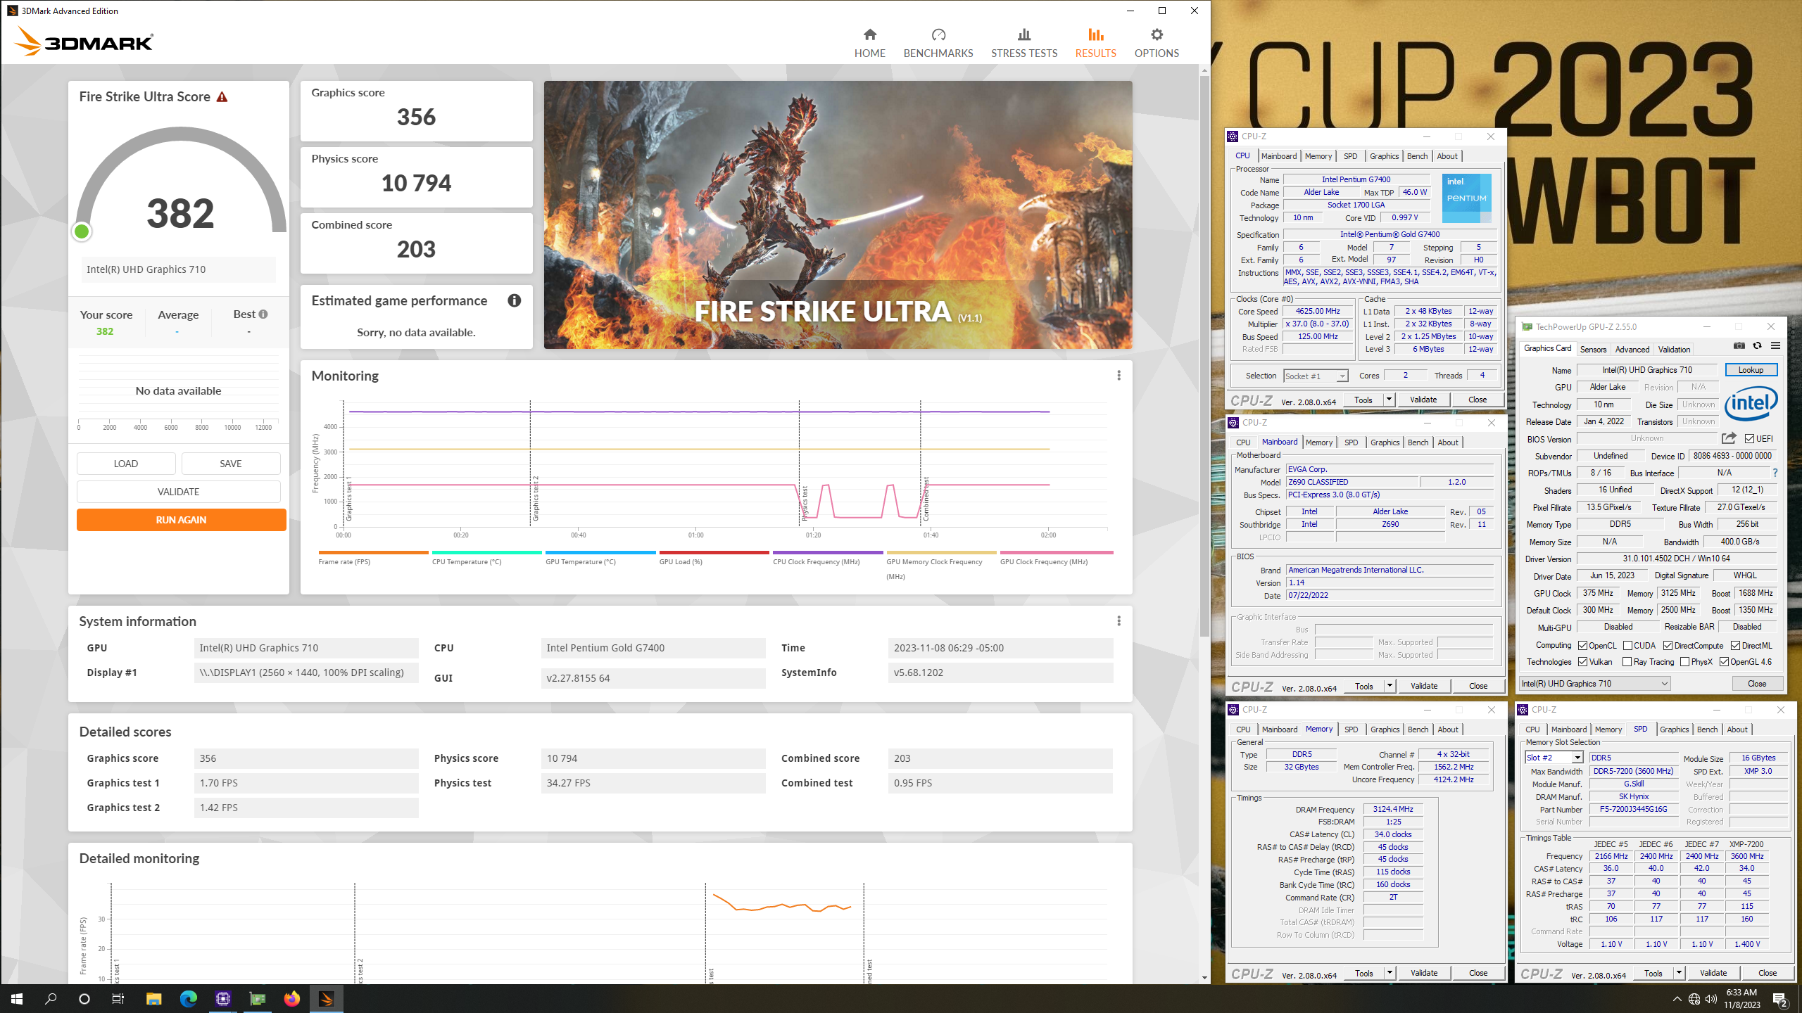
Task: Open the notification center icon
Action: [x=1780, y=999]
